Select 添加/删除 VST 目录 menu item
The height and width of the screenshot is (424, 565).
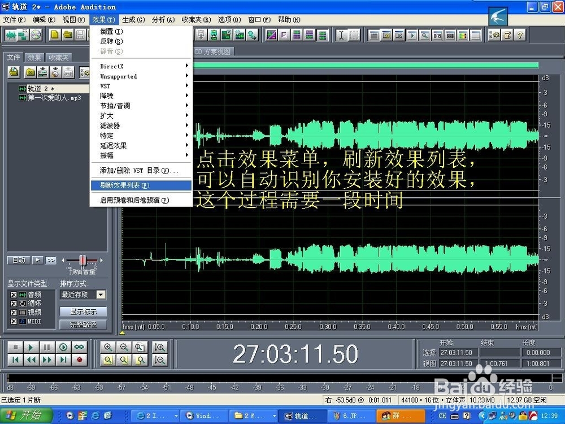(x=141, y=171)
